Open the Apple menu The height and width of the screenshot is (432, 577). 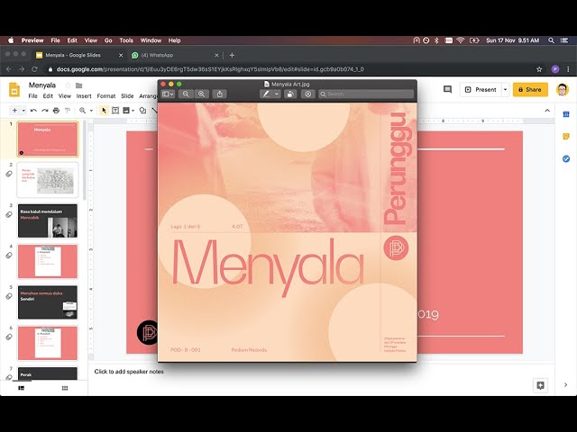point(11,40)
